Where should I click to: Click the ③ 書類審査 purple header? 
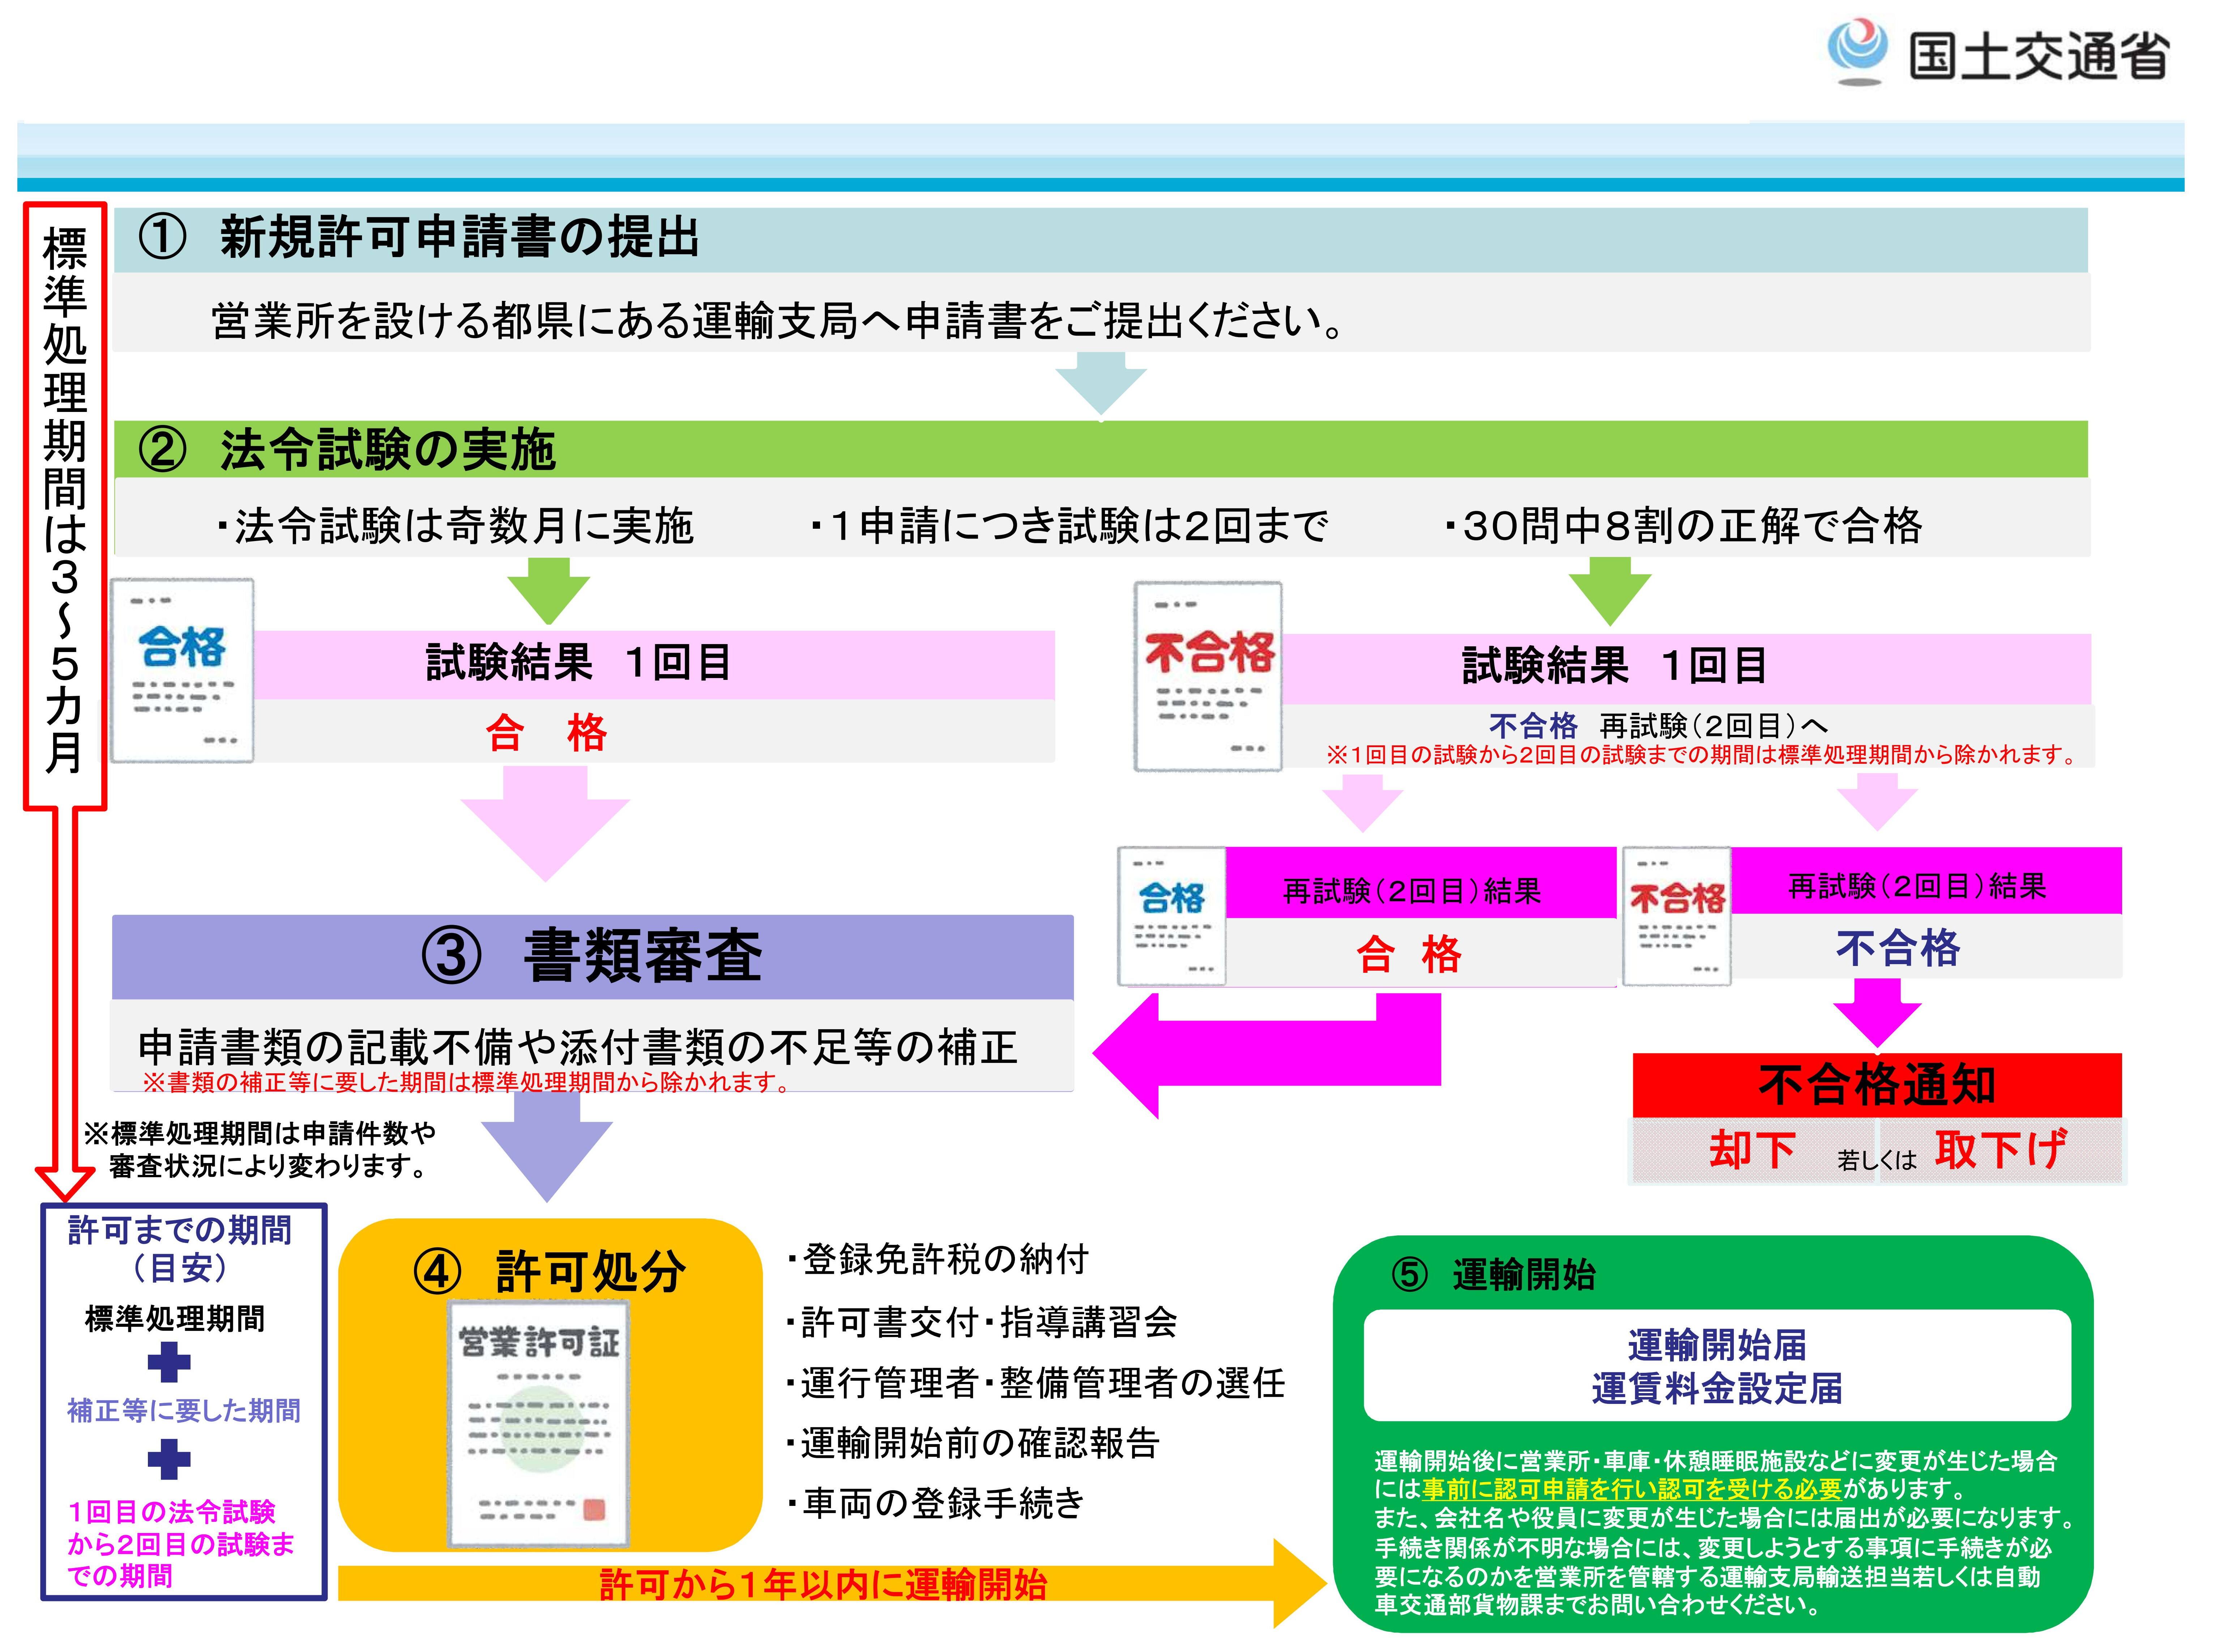tap(592, 956)
